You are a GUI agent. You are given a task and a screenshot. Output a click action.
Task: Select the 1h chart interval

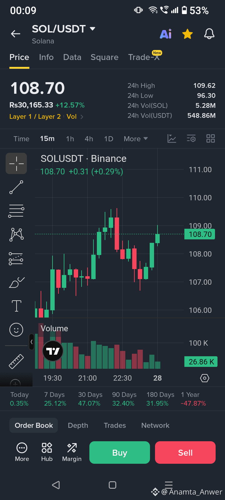click(x=70, y=139)
